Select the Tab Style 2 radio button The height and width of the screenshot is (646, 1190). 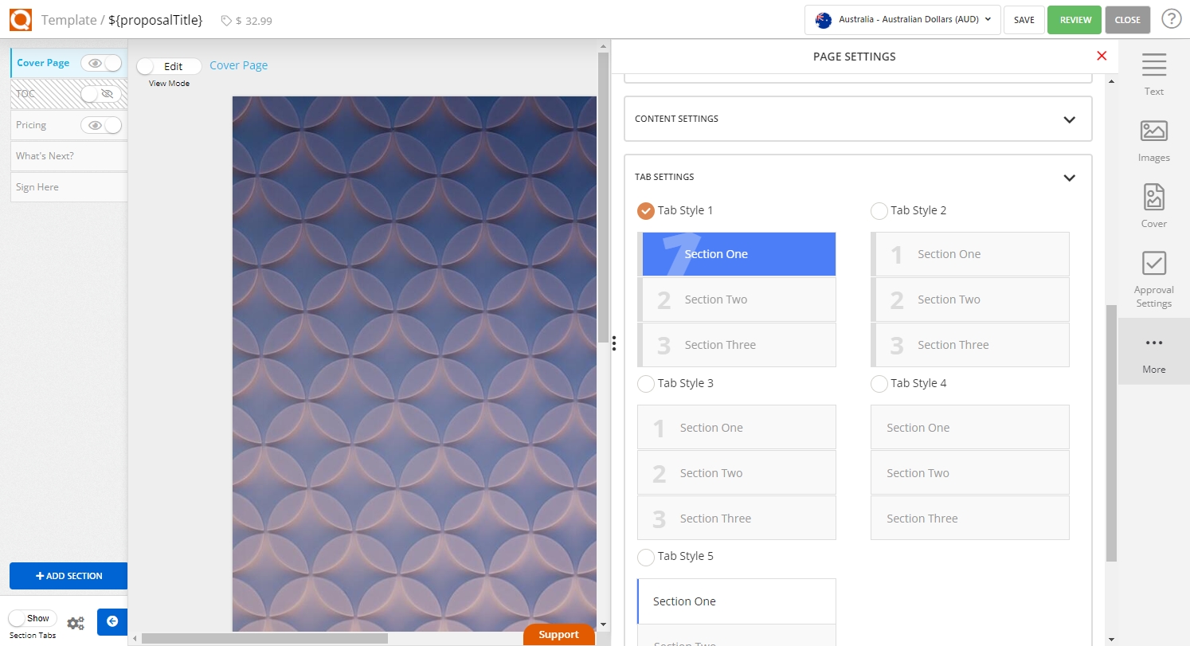pos(879,211)
